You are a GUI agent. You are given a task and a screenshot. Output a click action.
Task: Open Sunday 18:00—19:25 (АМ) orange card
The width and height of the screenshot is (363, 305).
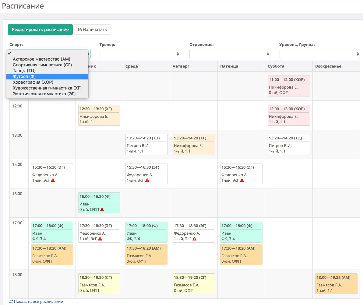tap(336, 284)
